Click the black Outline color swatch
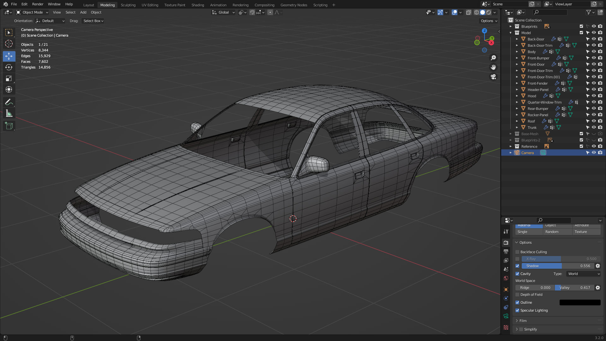This screenshot has height=341, width=606. tap(580, 302)
